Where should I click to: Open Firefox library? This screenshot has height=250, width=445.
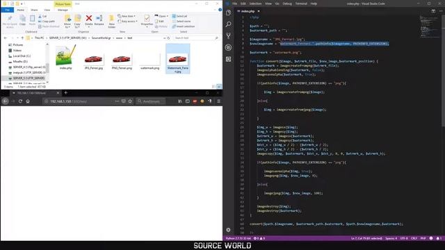tap(180, 101)
